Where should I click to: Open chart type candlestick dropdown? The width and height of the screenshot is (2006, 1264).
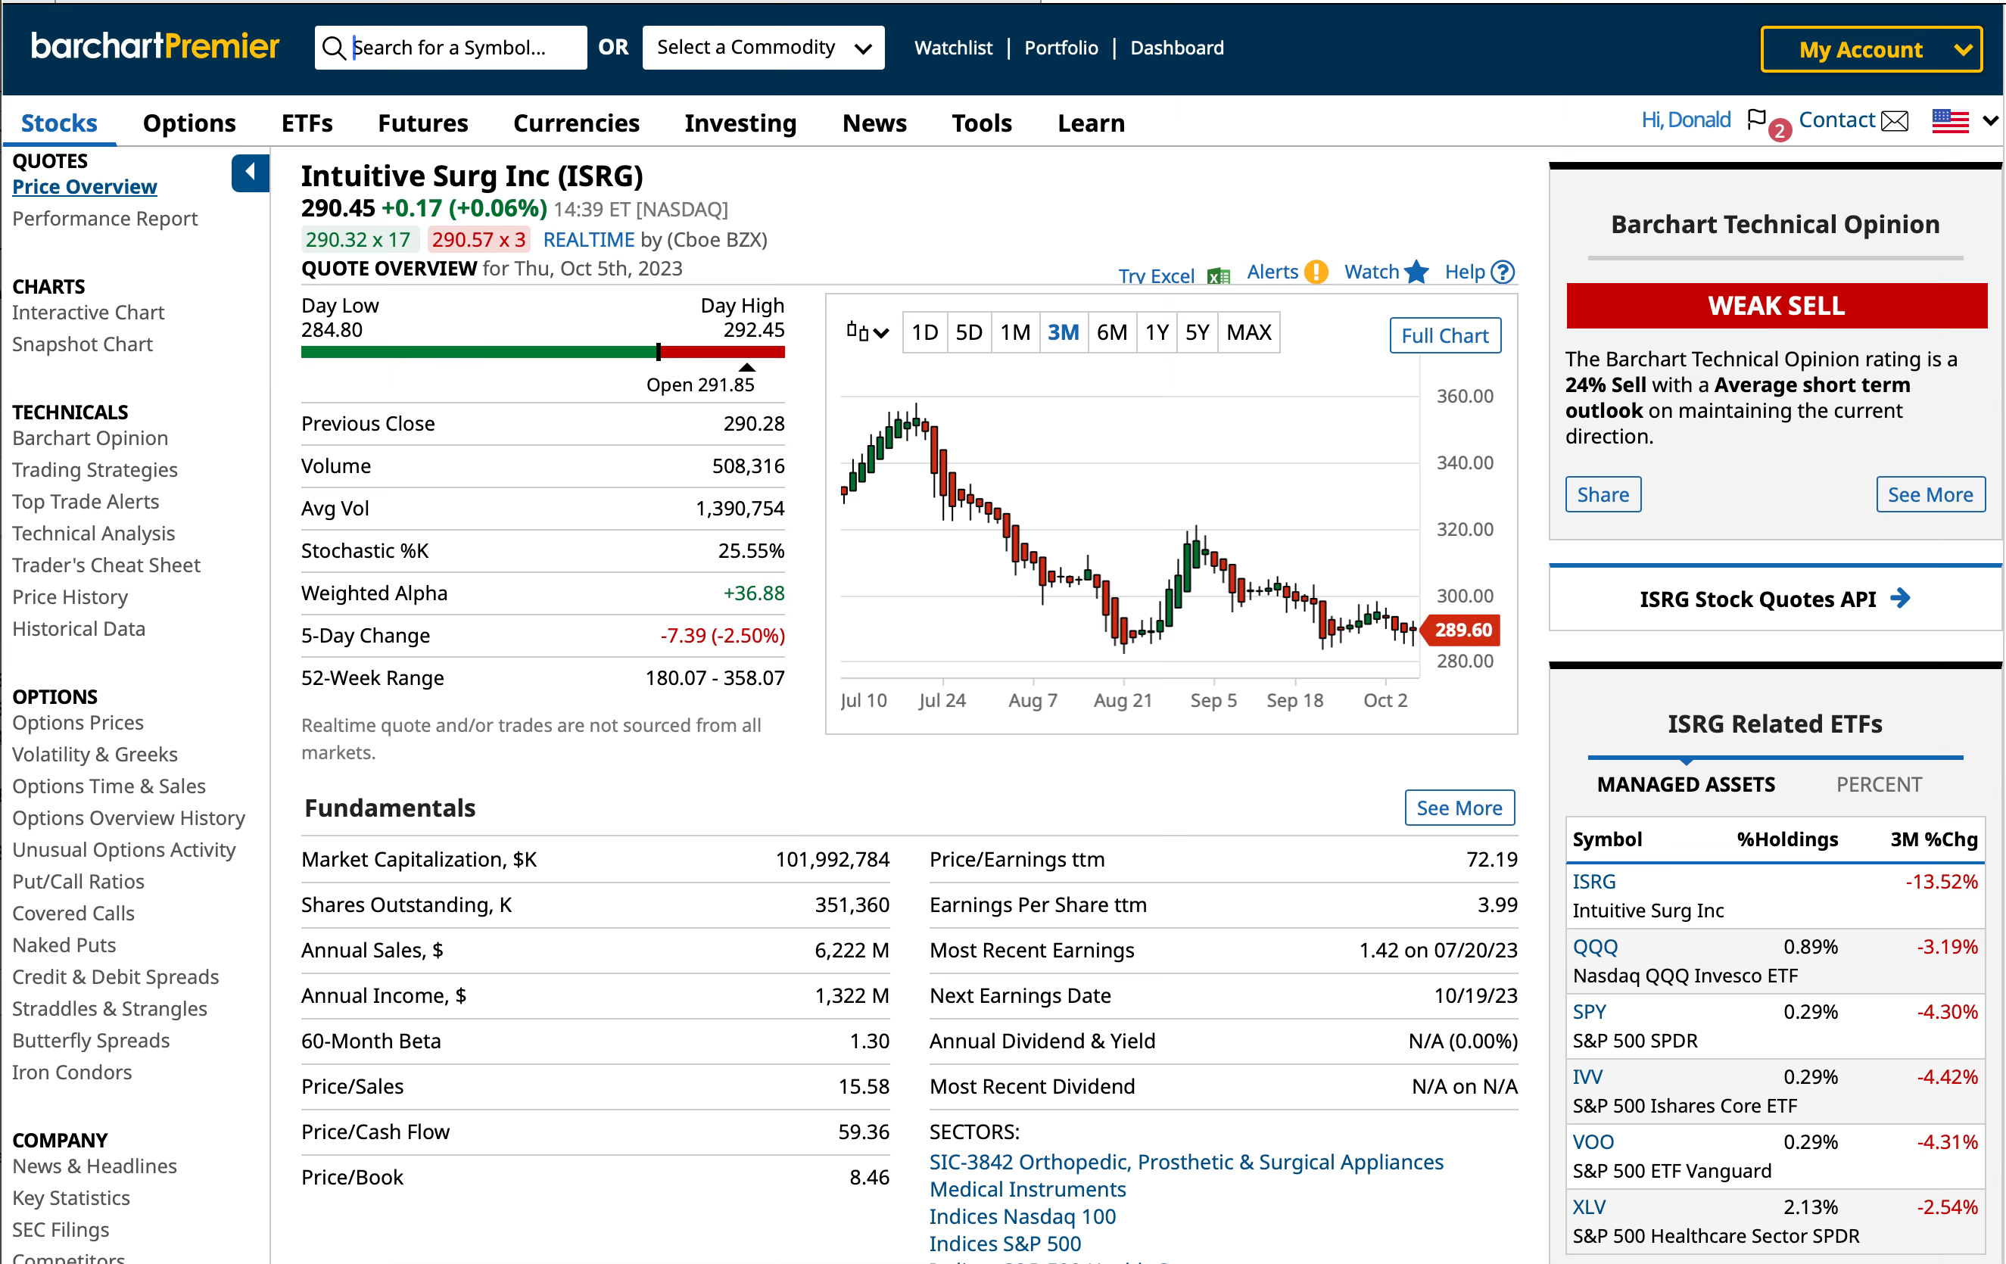pyautogui.click(x=868, y=332)
